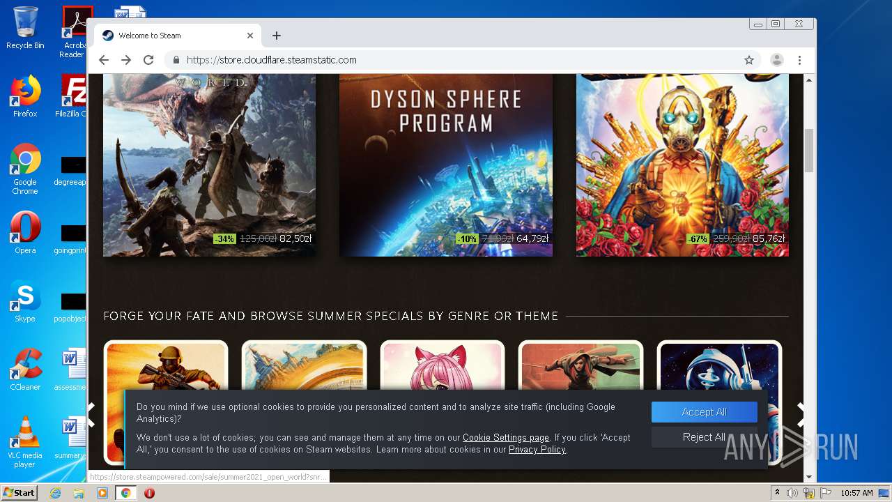Click the scrollbar up arrow
Viewport: 892px width, 502px height.
[809, 80]
